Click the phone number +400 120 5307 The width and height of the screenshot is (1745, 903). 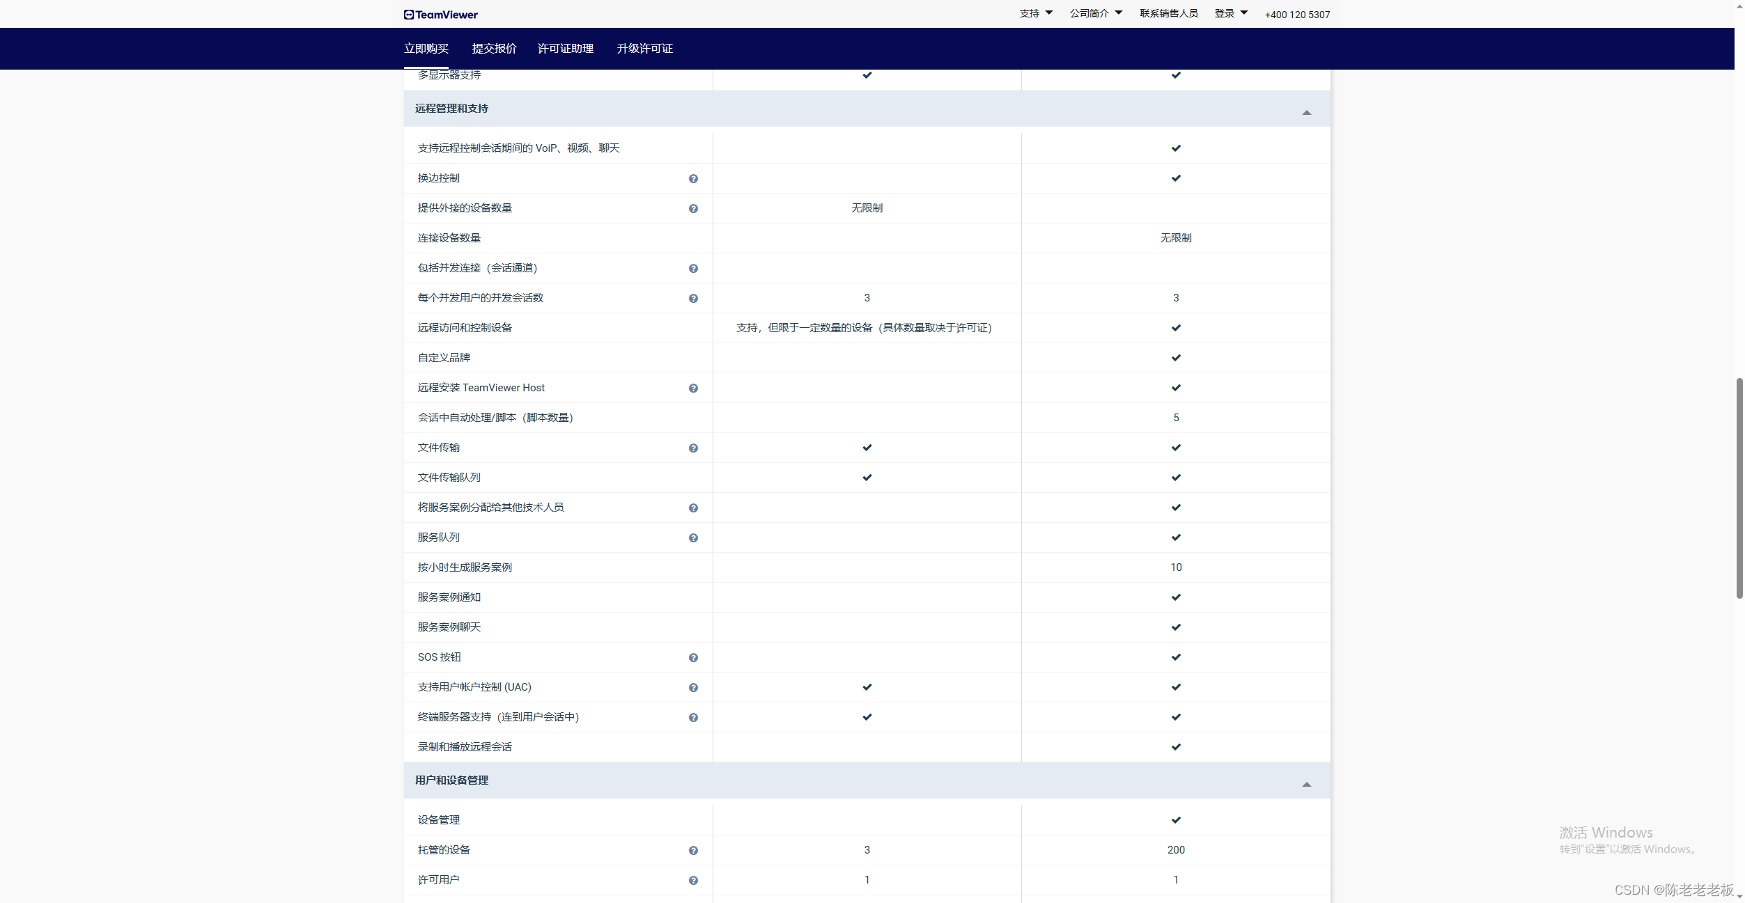tap(1297, 15)
